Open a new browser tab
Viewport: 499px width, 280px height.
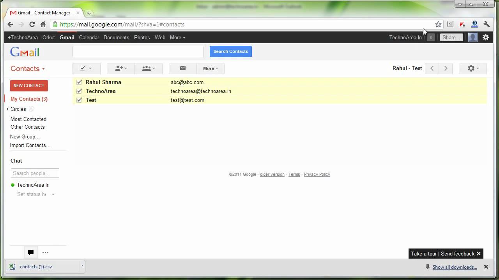click(x=89, y=13)
